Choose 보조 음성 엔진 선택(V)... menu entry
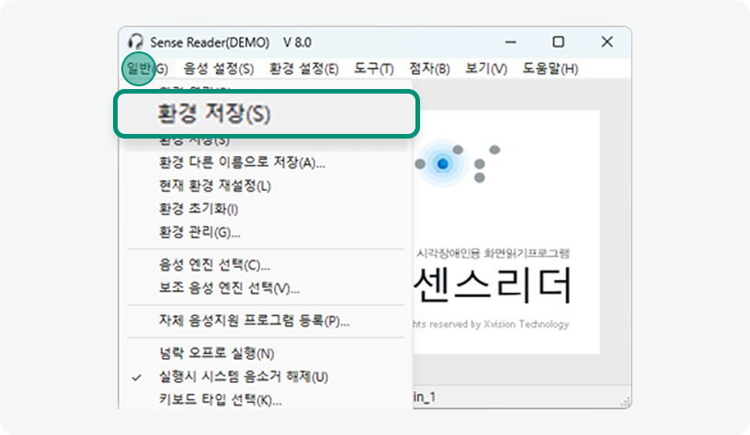Image resolution: width=750 pixels, height=435 pixels. (266, 288)
